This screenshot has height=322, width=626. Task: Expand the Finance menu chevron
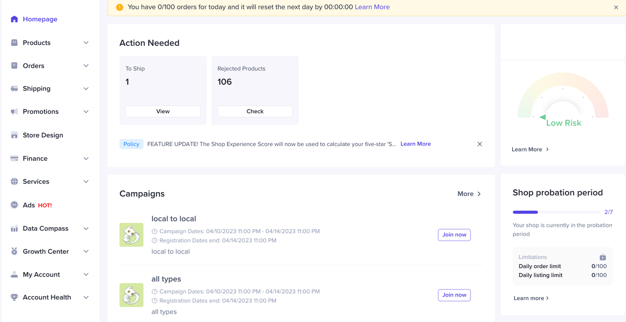tap(86, 158)
